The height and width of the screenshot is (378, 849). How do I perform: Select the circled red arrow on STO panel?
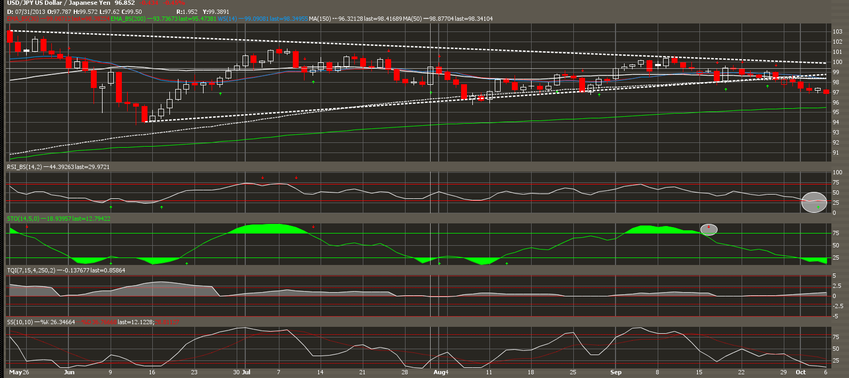pyautogui.click(x=709, y=229)
